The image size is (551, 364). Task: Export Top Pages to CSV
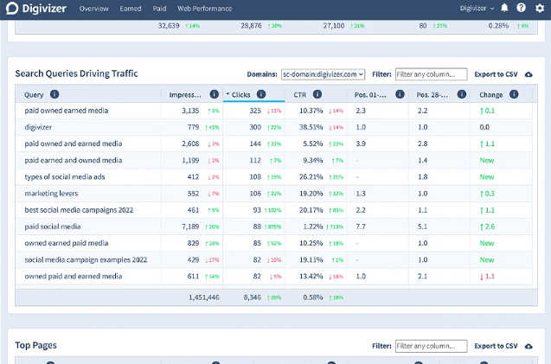tap(496, 346)
